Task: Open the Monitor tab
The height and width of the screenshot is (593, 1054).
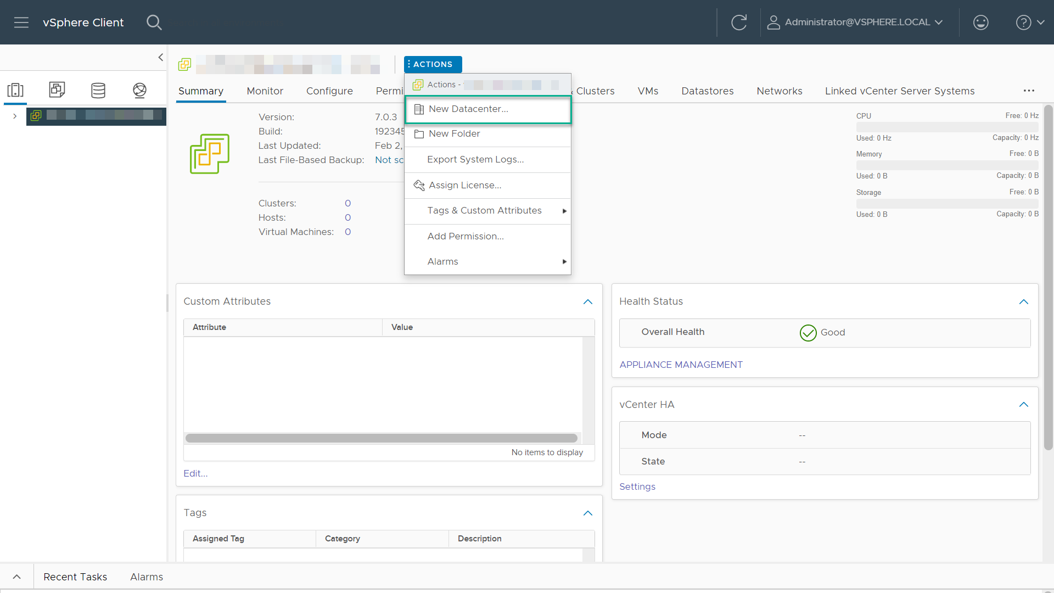Action: click(265, 91)
